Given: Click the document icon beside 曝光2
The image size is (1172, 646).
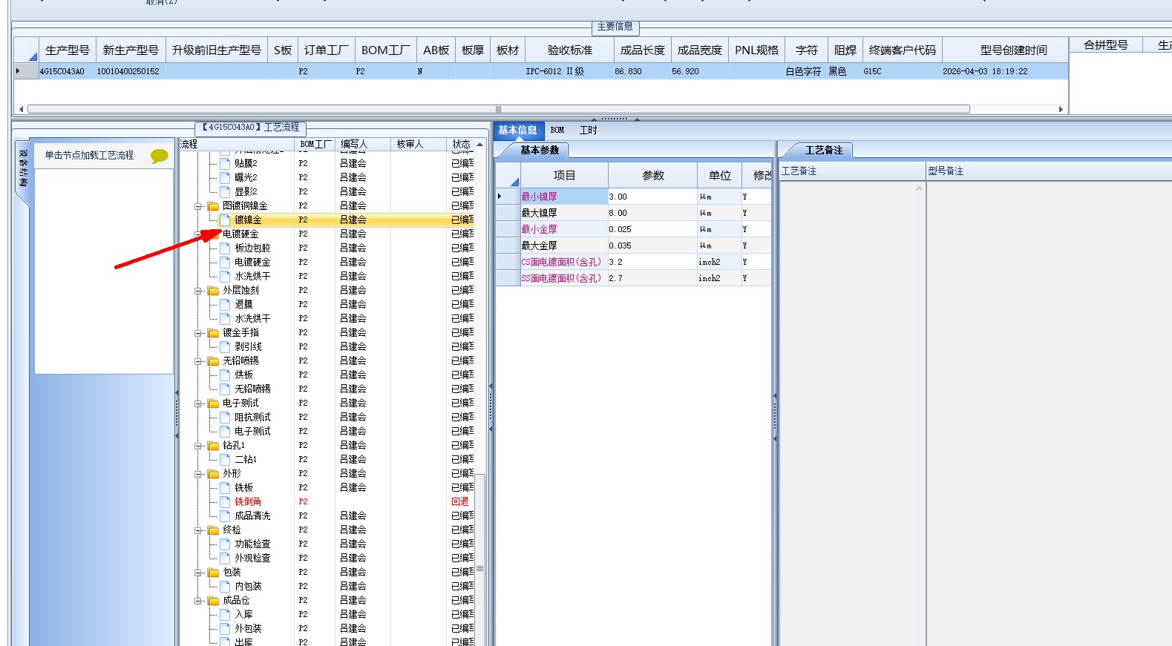Looking at the screenshot, I should point(225,177).
